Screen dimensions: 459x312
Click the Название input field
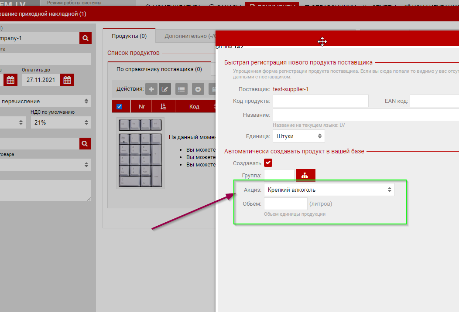366,115
